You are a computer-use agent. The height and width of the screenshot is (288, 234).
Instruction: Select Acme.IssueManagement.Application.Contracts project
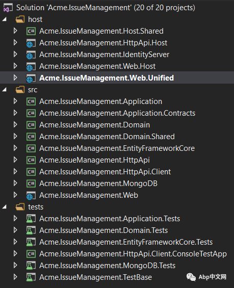coord(117,113)
